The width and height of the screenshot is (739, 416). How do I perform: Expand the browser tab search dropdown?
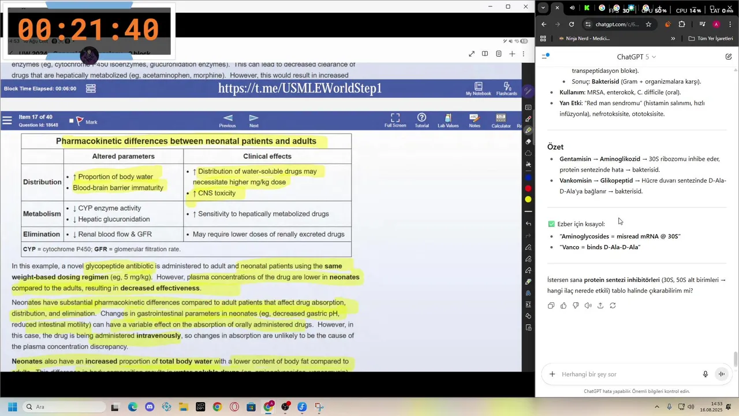pos(543,8)
